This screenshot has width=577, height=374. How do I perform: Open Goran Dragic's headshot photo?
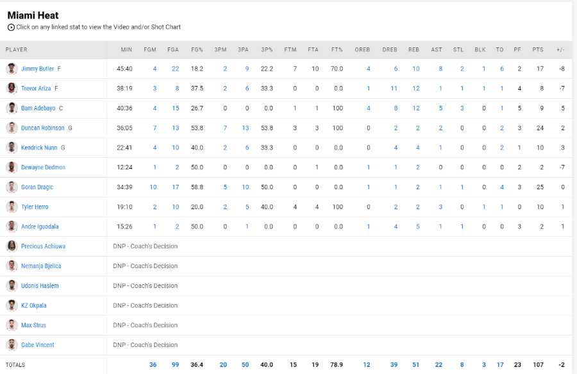click(x=12, y=187)
